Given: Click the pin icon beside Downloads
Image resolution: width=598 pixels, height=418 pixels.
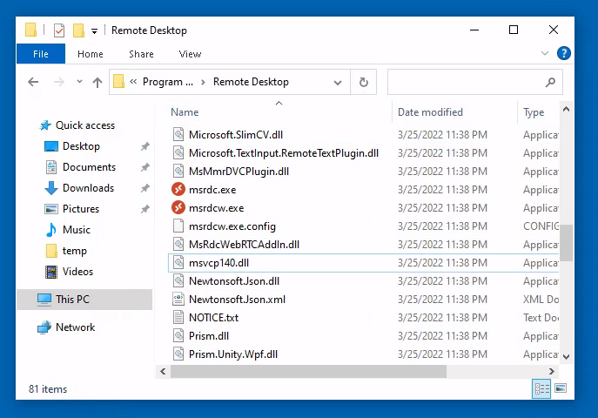Looking at the screenshot, I should pos(144,188).
